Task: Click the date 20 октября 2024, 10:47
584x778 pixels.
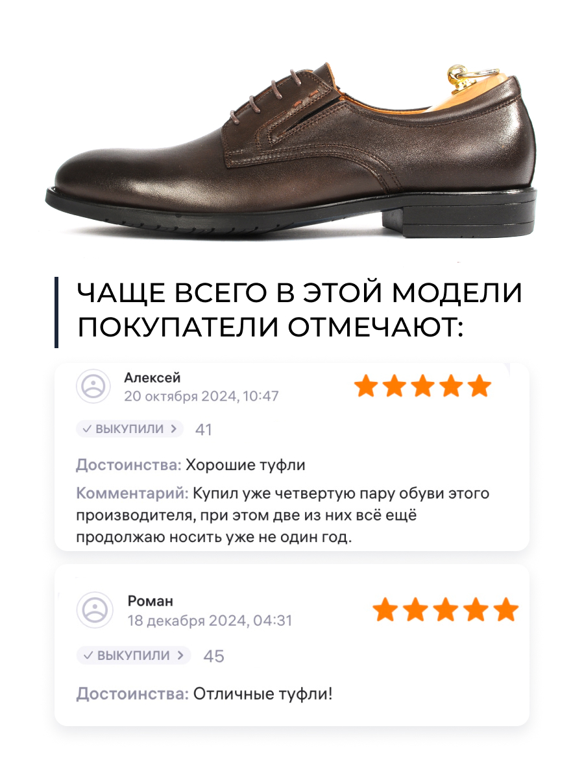Action: (201, 396)
